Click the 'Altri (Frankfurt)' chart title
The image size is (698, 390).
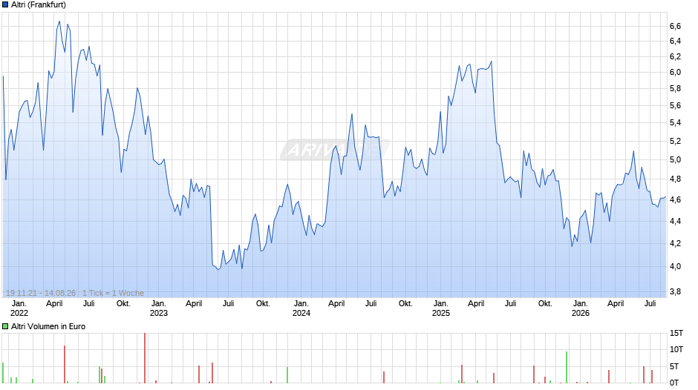pyautogui.click(x=39, y=5)
